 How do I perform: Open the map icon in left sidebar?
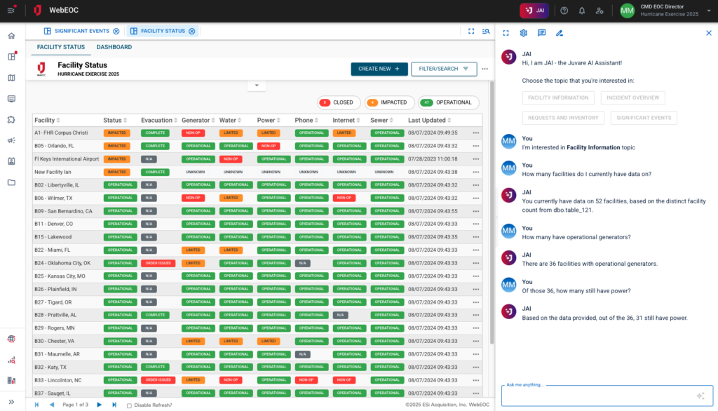(x=11, y=78)
